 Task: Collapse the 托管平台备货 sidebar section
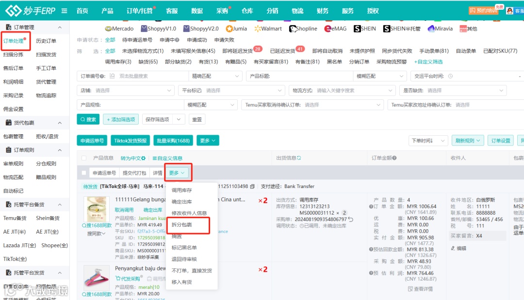tap(60, 205)
